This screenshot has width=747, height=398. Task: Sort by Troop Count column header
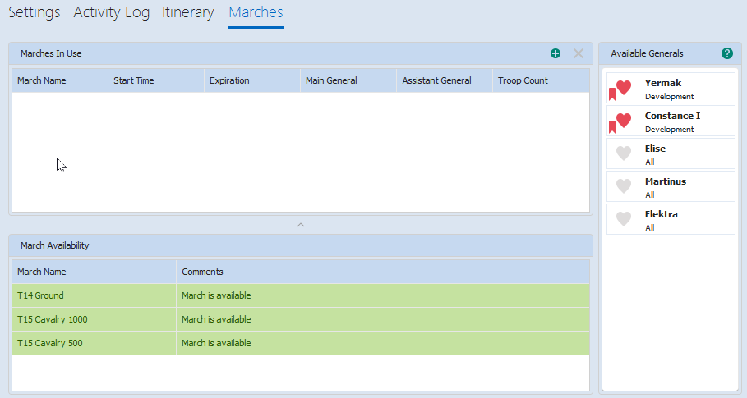pos(523,80)
